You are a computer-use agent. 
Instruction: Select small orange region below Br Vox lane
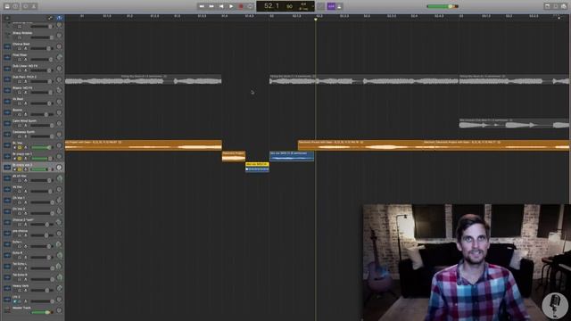[x=234, y=156]
